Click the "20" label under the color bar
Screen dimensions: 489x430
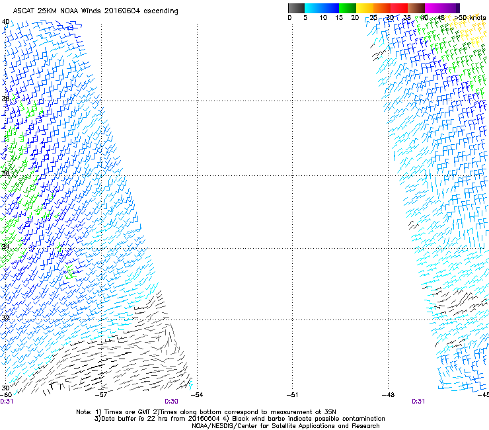click(x=355, y=18)
